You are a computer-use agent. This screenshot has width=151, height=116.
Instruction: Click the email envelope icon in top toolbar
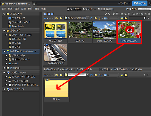tap(117, 14)
